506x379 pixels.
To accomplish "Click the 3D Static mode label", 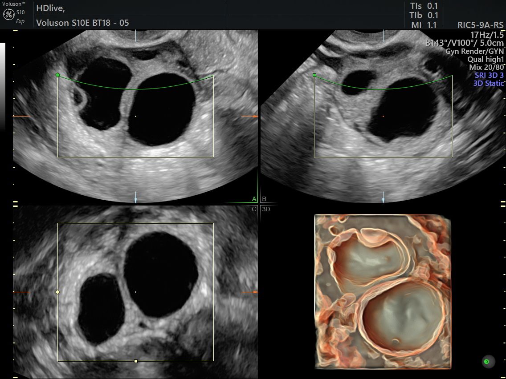I will coord(488,83).
